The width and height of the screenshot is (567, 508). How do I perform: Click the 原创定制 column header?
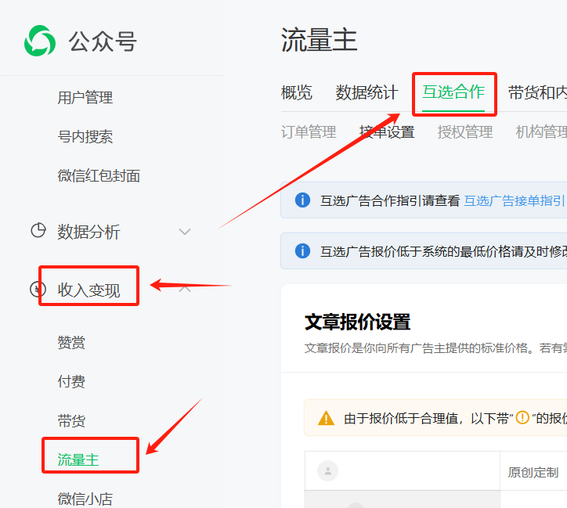click(x=533, y=472)
